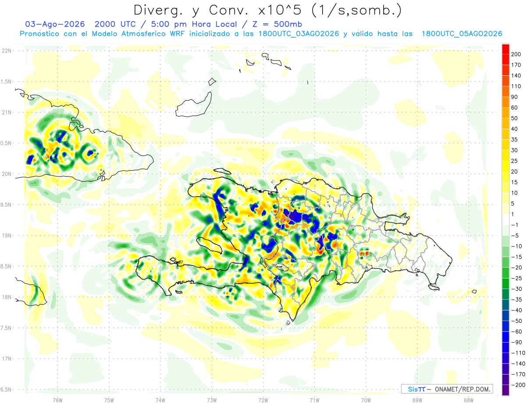
Task: Click the '5:00 pm Hora Local' text
Action: 188,24
